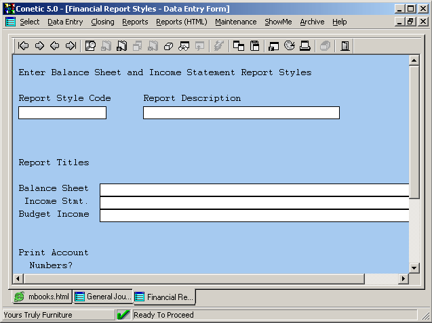432x323 pixels.
Task: Click the Report Style Code field
Action: [62, 113]
